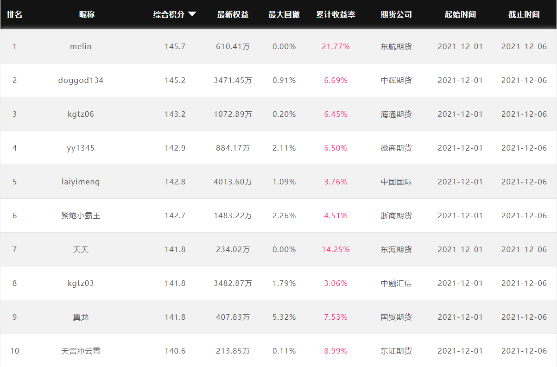The height and width of the screenshot is (367, 557).
Task: Click the 截止时间 column header
Action: (x=524, y=14)
